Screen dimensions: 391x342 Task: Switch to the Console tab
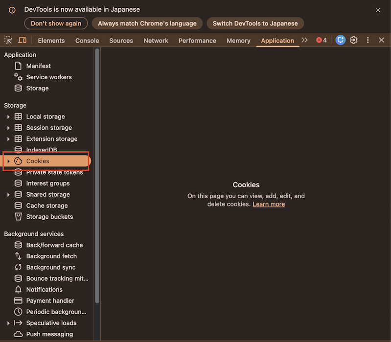[x=87, y=41]
